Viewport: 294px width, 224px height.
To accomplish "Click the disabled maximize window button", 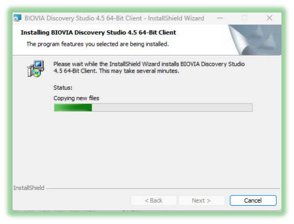I will tap(244, 18).
